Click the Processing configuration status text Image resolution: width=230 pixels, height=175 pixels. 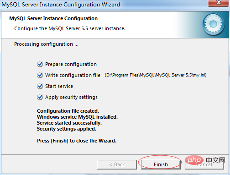46,44
